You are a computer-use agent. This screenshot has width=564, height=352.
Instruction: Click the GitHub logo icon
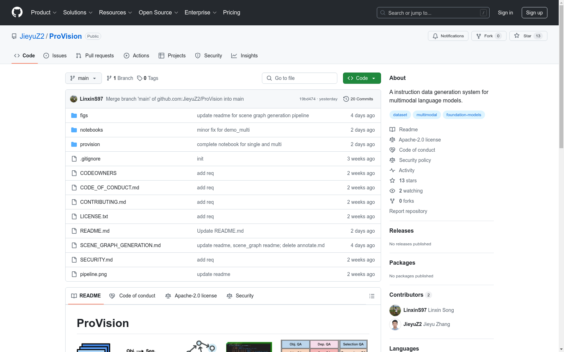(x=17, y=12)
